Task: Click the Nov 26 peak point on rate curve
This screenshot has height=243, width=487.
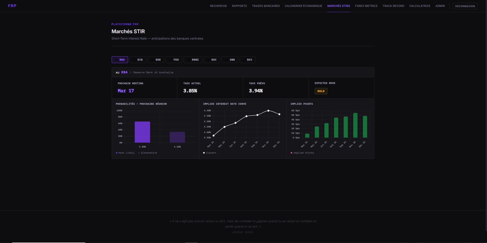Action: click(x=268, y=111)
